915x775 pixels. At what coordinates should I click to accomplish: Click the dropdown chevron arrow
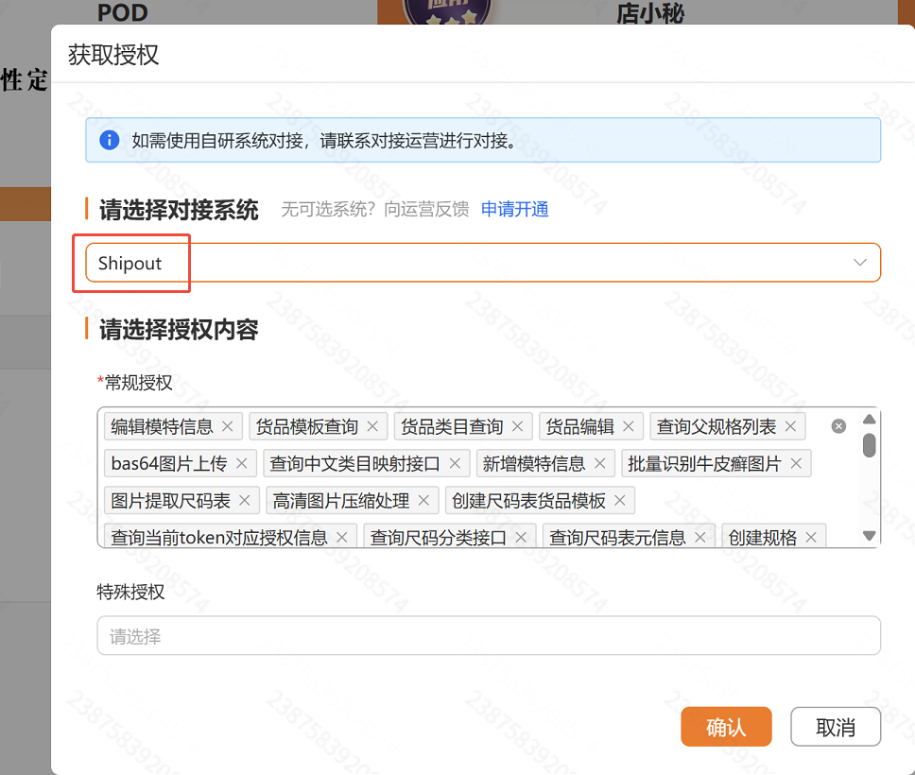(x=859, y=263)
